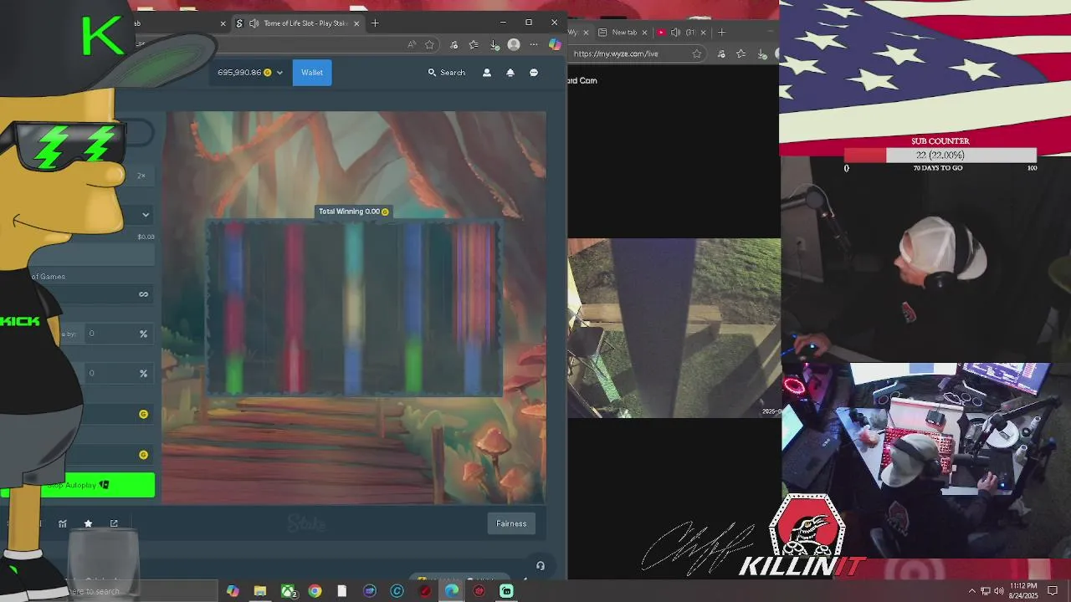Expand the dropdown in the bet panel
The image size is (1071, 602).
[x=146, y=215]
